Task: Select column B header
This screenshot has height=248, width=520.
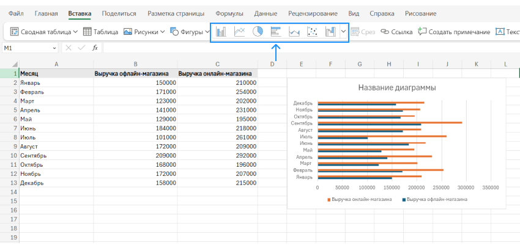Action: tap(136, 64)
